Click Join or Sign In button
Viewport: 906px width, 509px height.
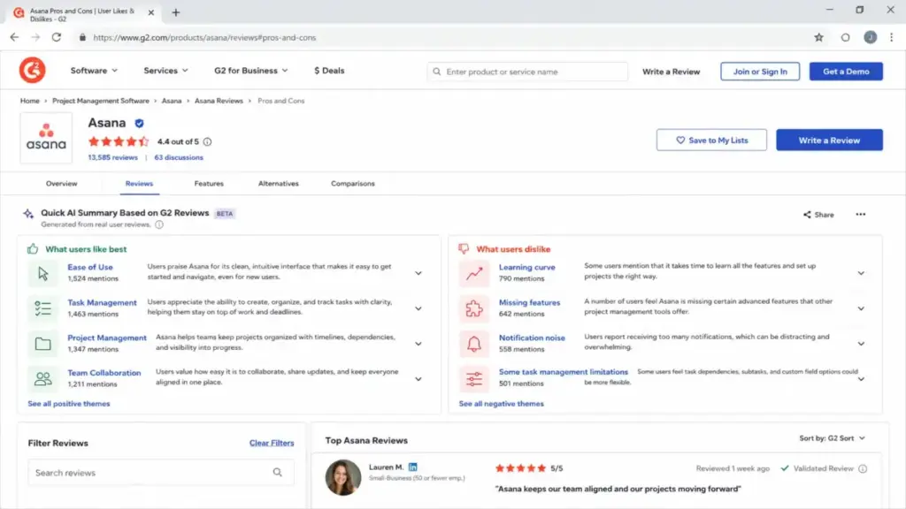(x=760, y=72)
